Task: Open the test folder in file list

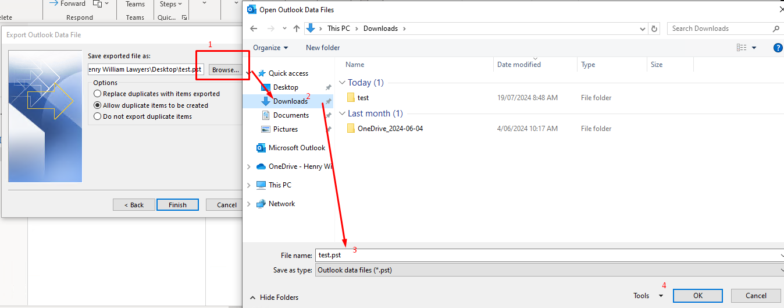Action: [x=363, y=98]
